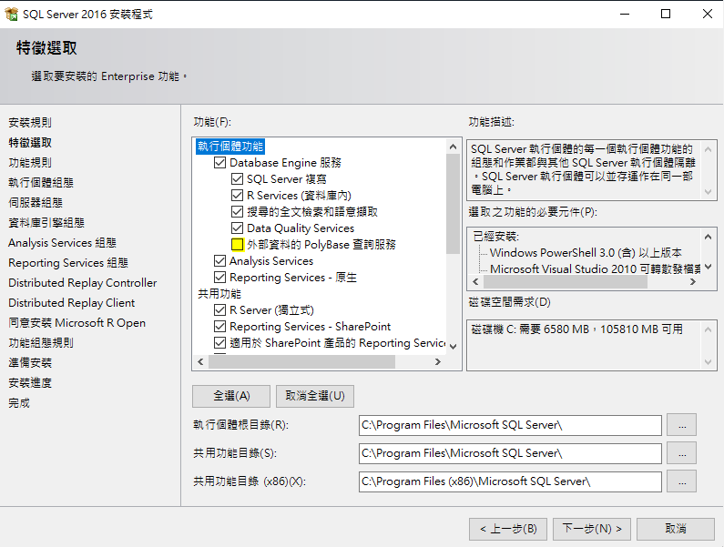The height and width of the screenshot is (547, 724).
Task: Click 執行個體組態 step in sidebar
Action: 41,182
